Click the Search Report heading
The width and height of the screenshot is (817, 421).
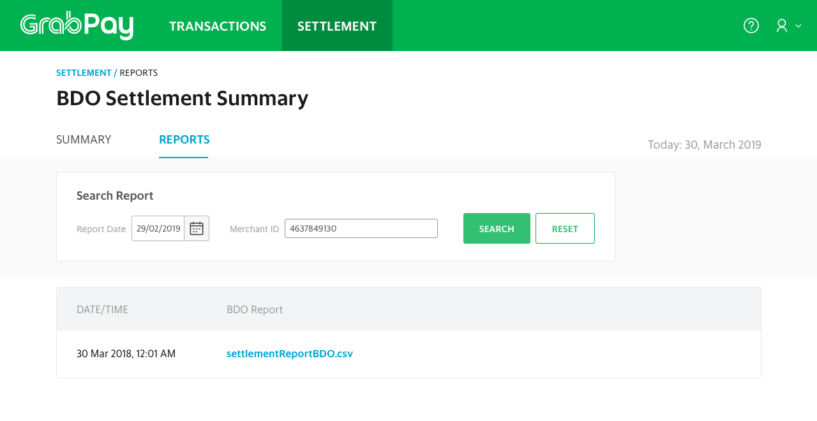point(115,196)
